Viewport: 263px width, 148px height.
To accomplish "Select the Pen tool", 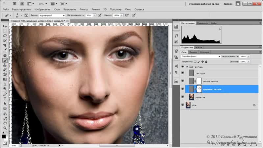I will pos(5,94).
